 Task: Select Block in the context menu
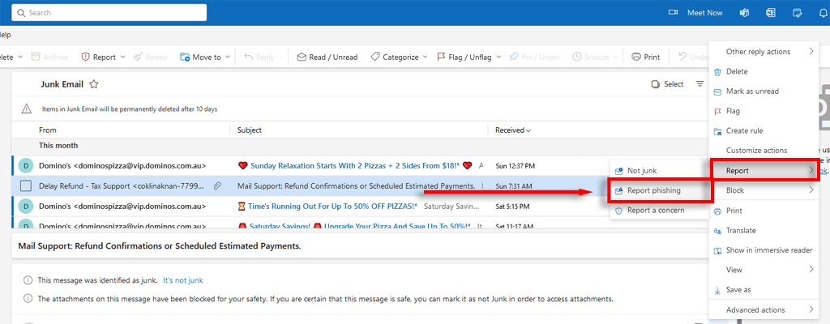point(735,190)
